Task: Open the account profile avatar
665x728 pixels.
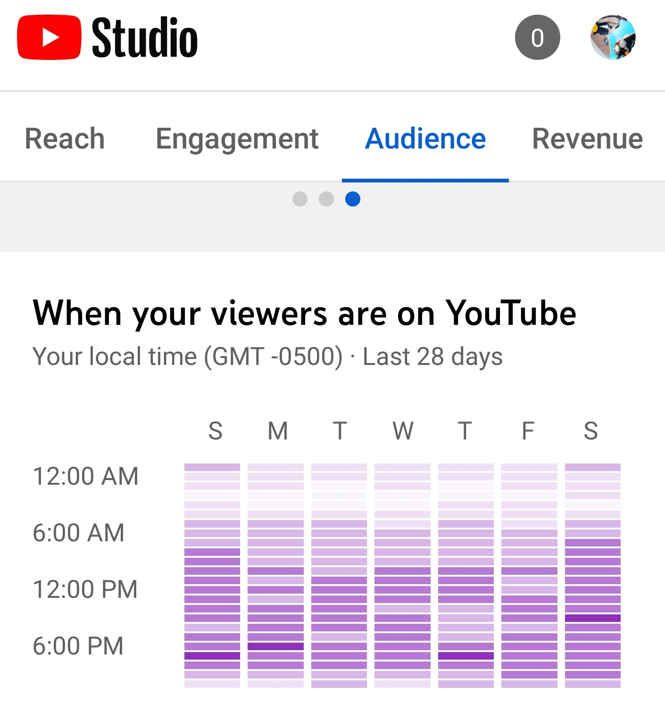Action: point(613,37)
